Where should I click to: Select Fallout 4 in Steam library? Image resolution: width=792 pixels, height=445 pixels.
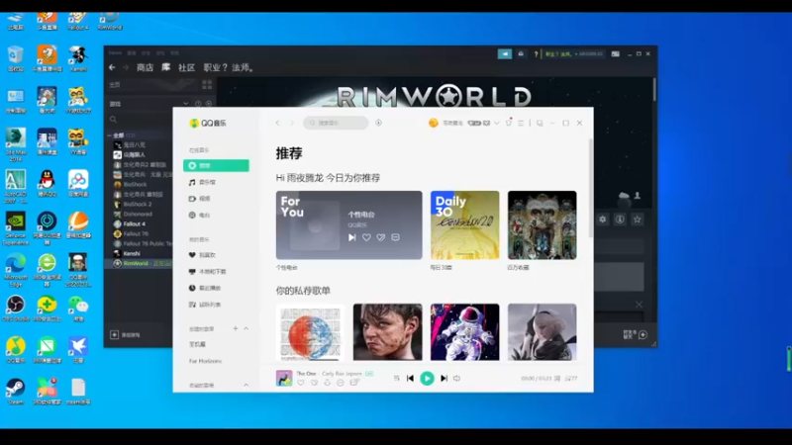click(135, 223)
